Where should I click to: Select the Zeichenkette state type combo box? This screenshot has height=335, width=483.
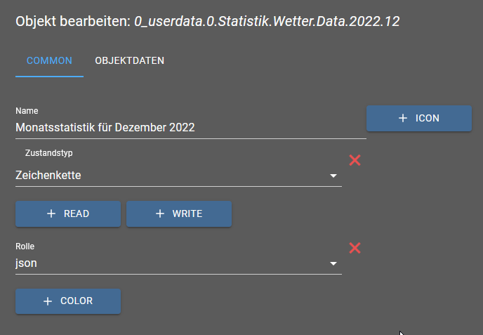coord(168,176)
